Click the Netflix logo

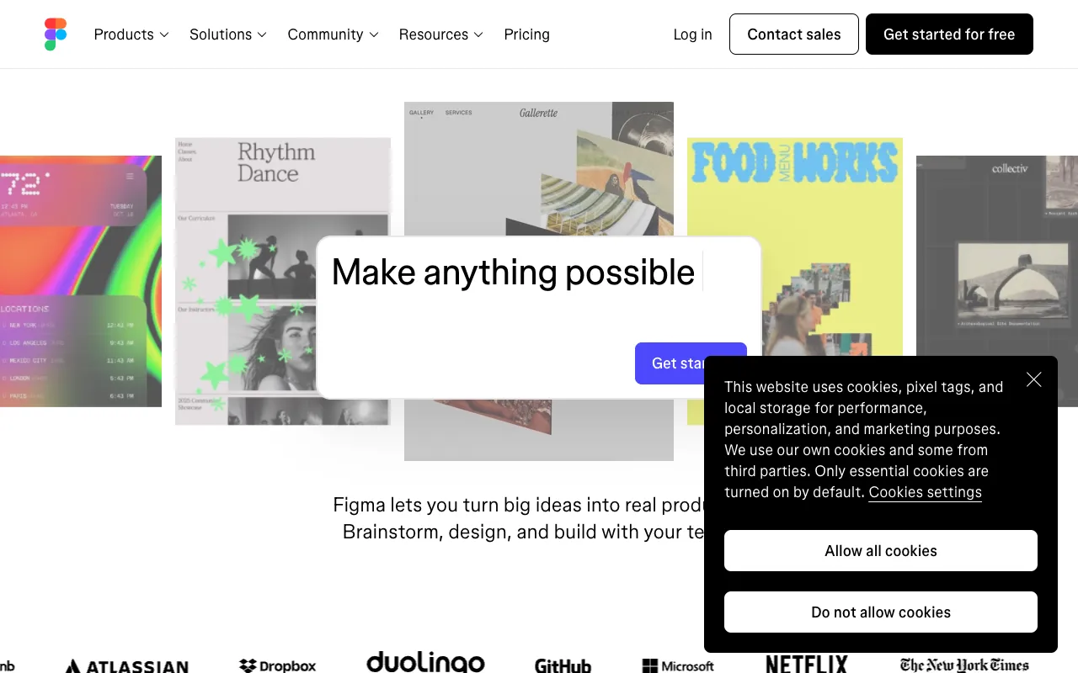click(806, 664)
